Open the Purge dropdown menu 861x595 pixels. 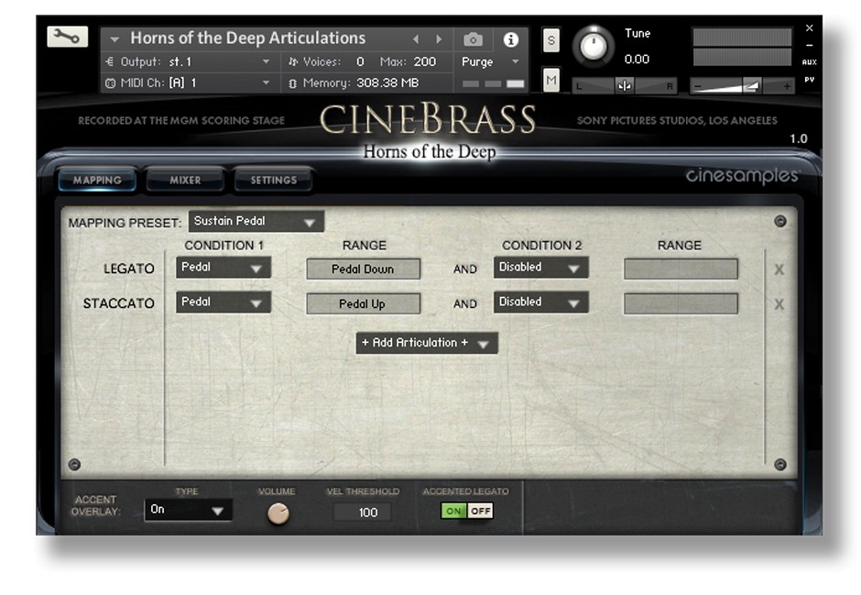[x=490, y=61]
